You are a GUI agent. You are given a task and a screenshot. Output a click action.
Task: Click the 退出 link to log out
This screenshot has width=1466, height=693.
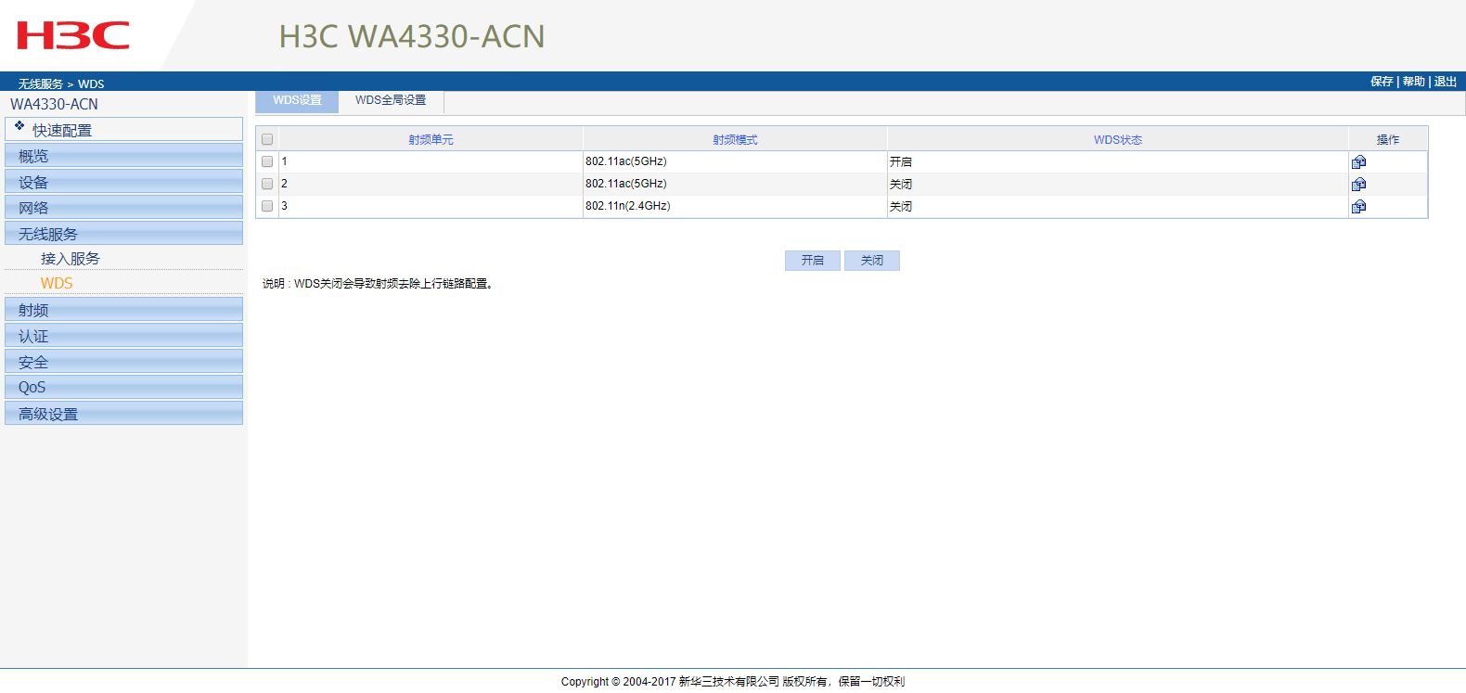click(x=1445, y=82)
